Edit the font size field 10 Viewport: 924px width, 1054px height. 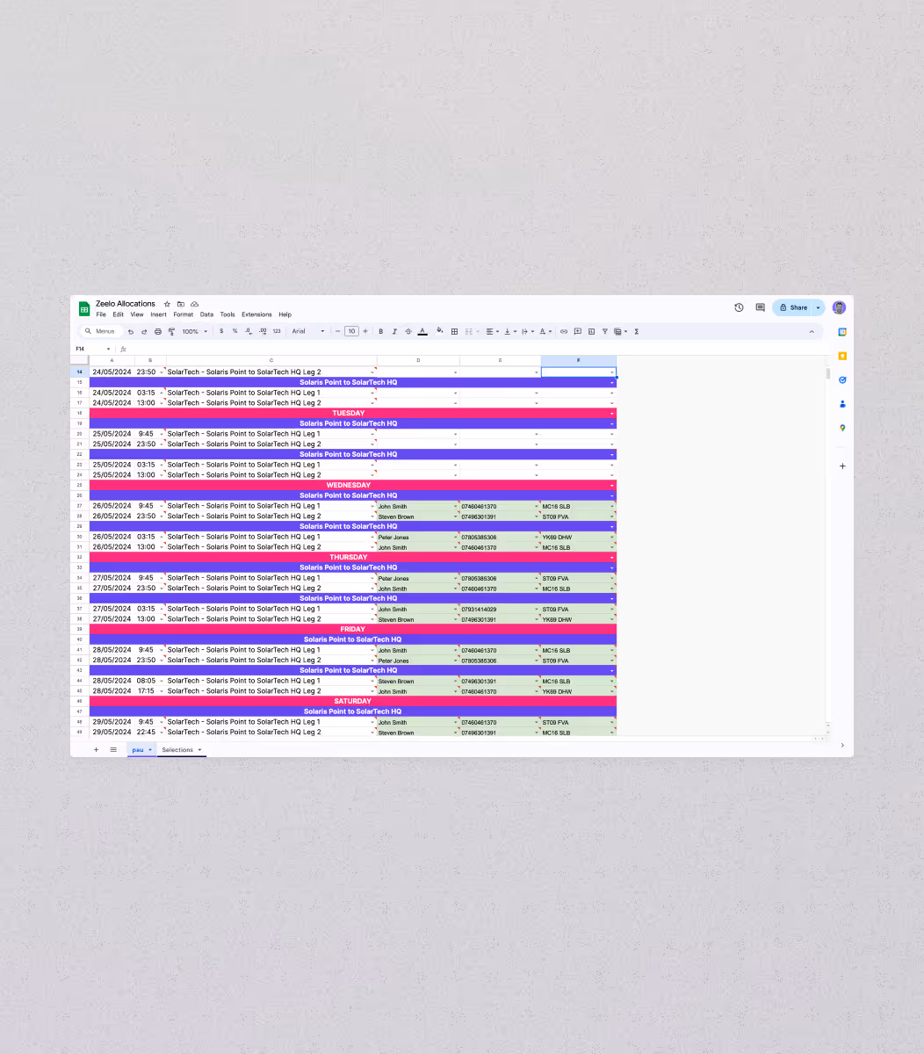coord(351,331)
